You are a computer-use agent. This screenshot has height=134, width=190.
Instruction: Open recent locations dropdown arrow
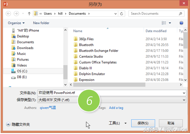(23, 14)
